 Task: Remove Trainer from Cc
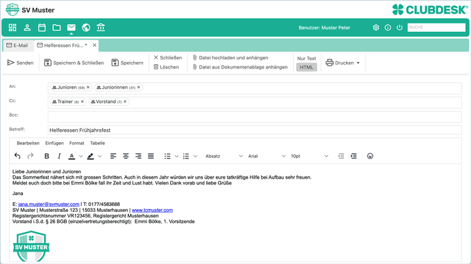point(82,102)
